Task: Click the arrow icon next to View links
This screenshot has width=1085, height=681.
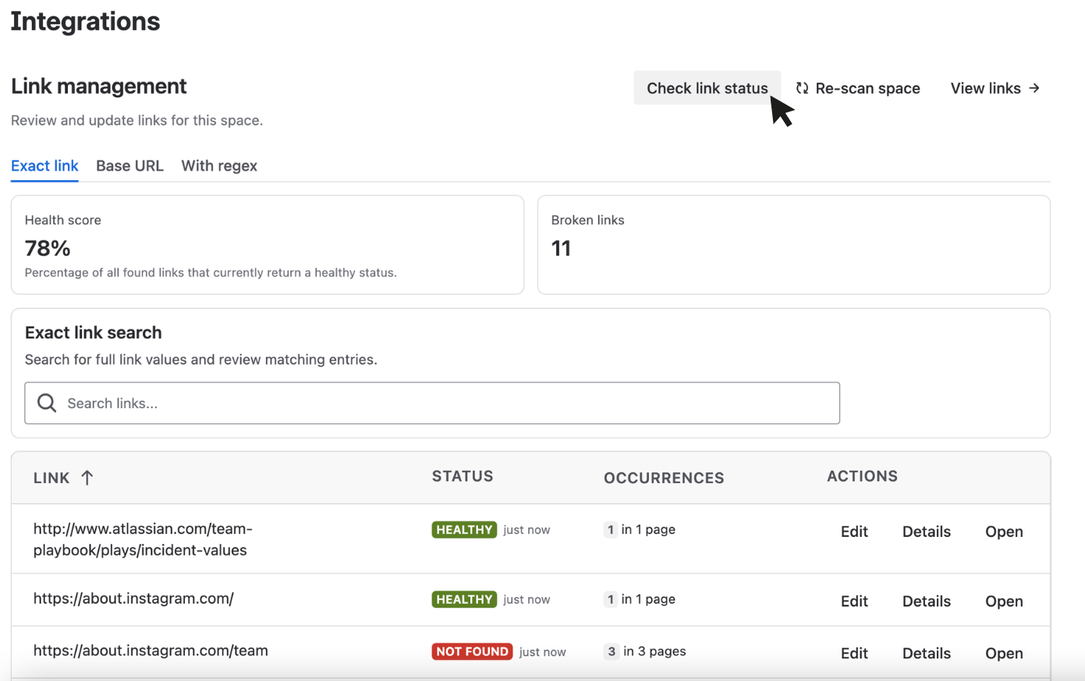Action: [x=1035, y=88]
